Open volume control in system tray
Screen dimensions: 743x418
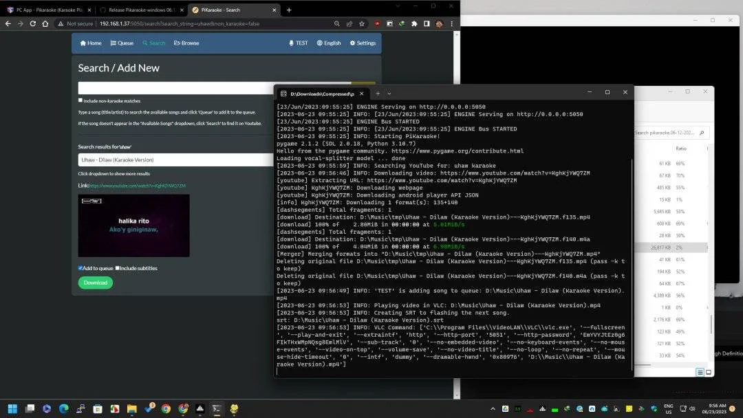point(692,408)
